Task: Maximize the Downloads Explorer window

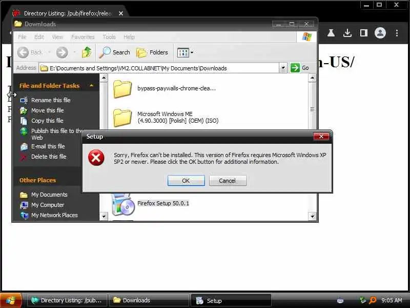Action: coord(292,24)
